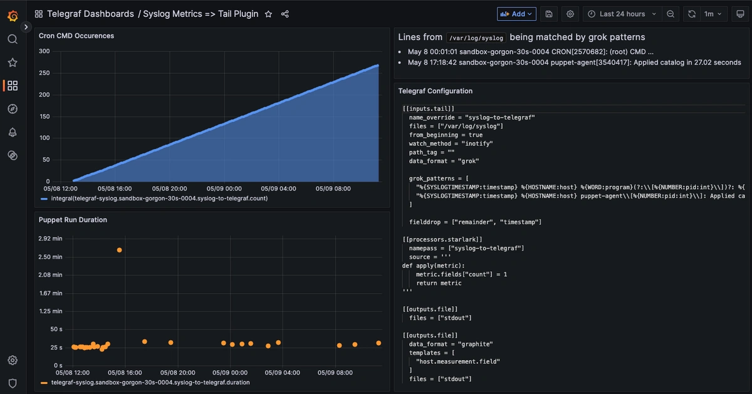
Task: Open the Dashboards grid icon in sidebar
Action: point(13,86)
